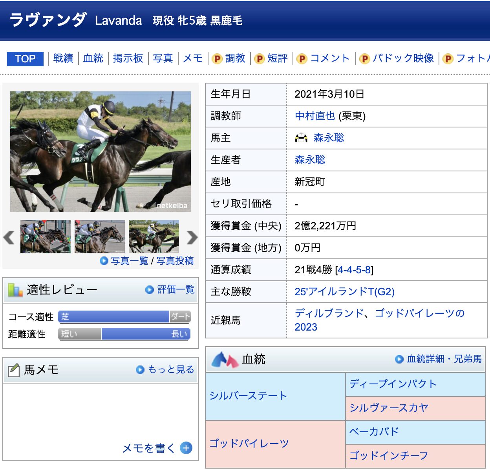Click the birth date 2021年3月10日
Screen dimensions: 490x469
point(329,94)
